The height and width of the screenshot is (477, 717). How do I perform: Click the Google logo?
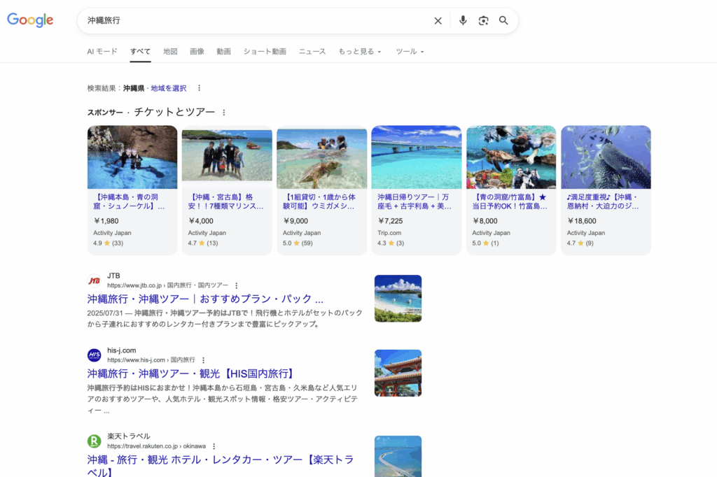[x=30, y=20]
